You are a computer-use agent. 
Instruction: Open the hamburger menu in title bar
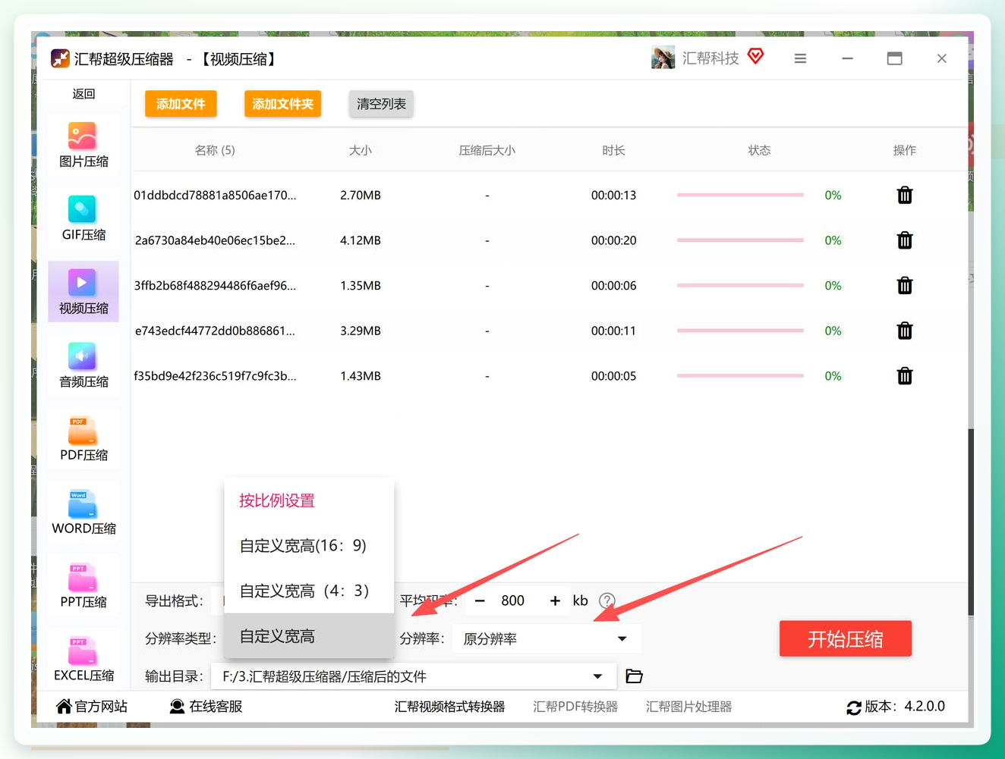tap(800, 58)
